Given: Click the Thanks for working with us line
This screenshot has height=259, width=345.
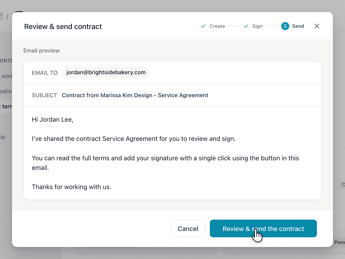Looking at the screenshot, I should pos(71,187).
